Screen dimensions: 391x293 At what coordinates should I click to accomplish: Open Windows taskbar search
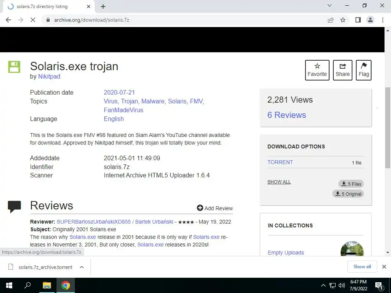27,285
